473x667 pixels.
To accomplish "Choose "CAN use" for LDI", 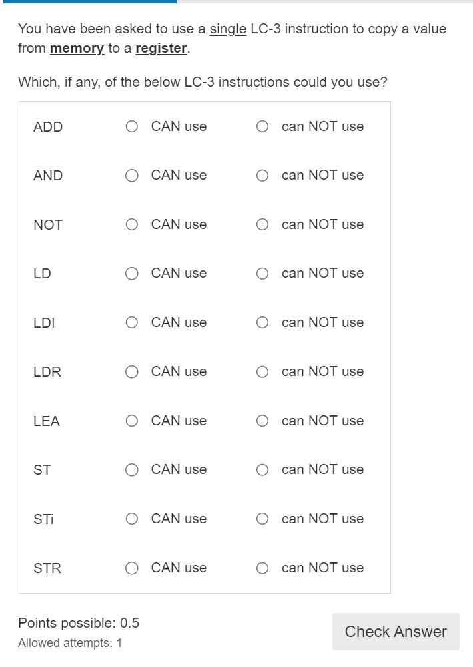I will click(131, 322).
